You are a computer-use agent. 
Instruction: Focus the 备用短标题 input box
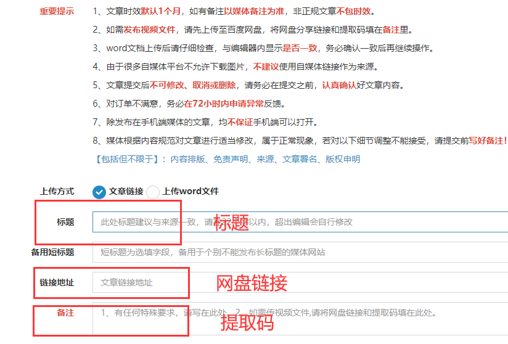296,252
